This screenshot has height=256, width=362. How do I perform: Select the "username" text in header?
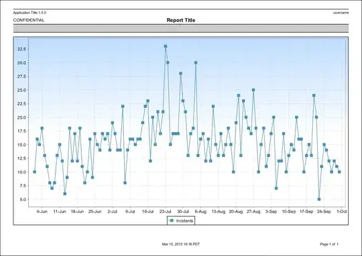tap(341, 13)
